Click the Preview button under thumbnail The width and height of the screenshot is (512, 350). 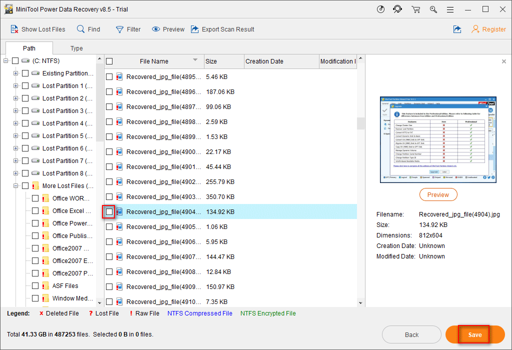[438, 195]
